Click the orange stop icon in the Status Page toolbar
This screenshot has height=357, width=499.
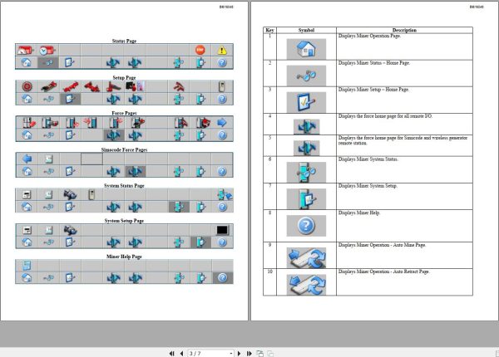click(200, 50)
